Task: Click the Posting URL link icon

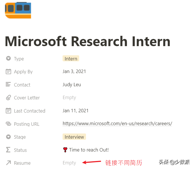Action: click(8, 124)
